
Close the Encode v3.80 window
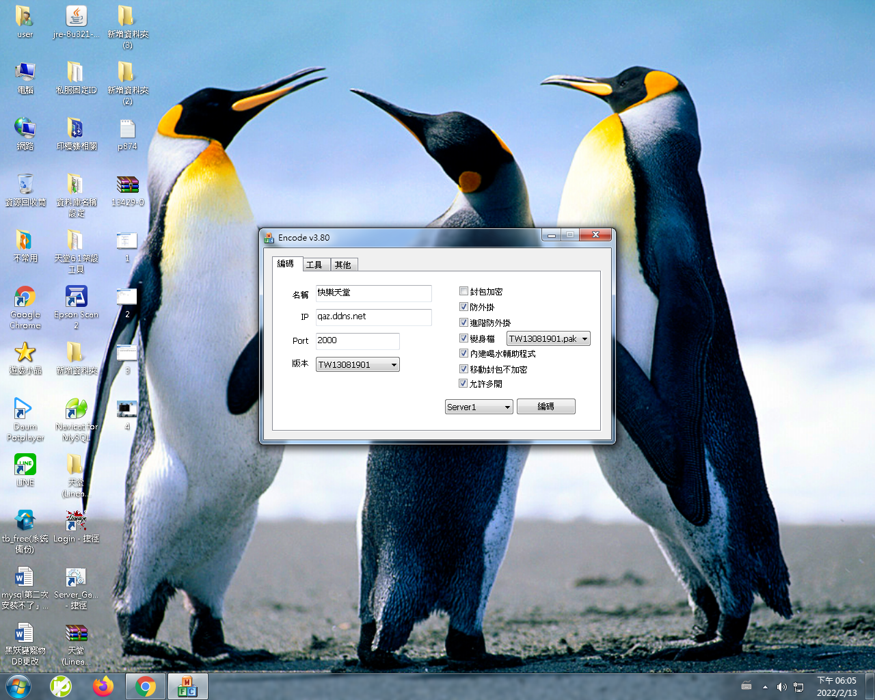(595, 234)
